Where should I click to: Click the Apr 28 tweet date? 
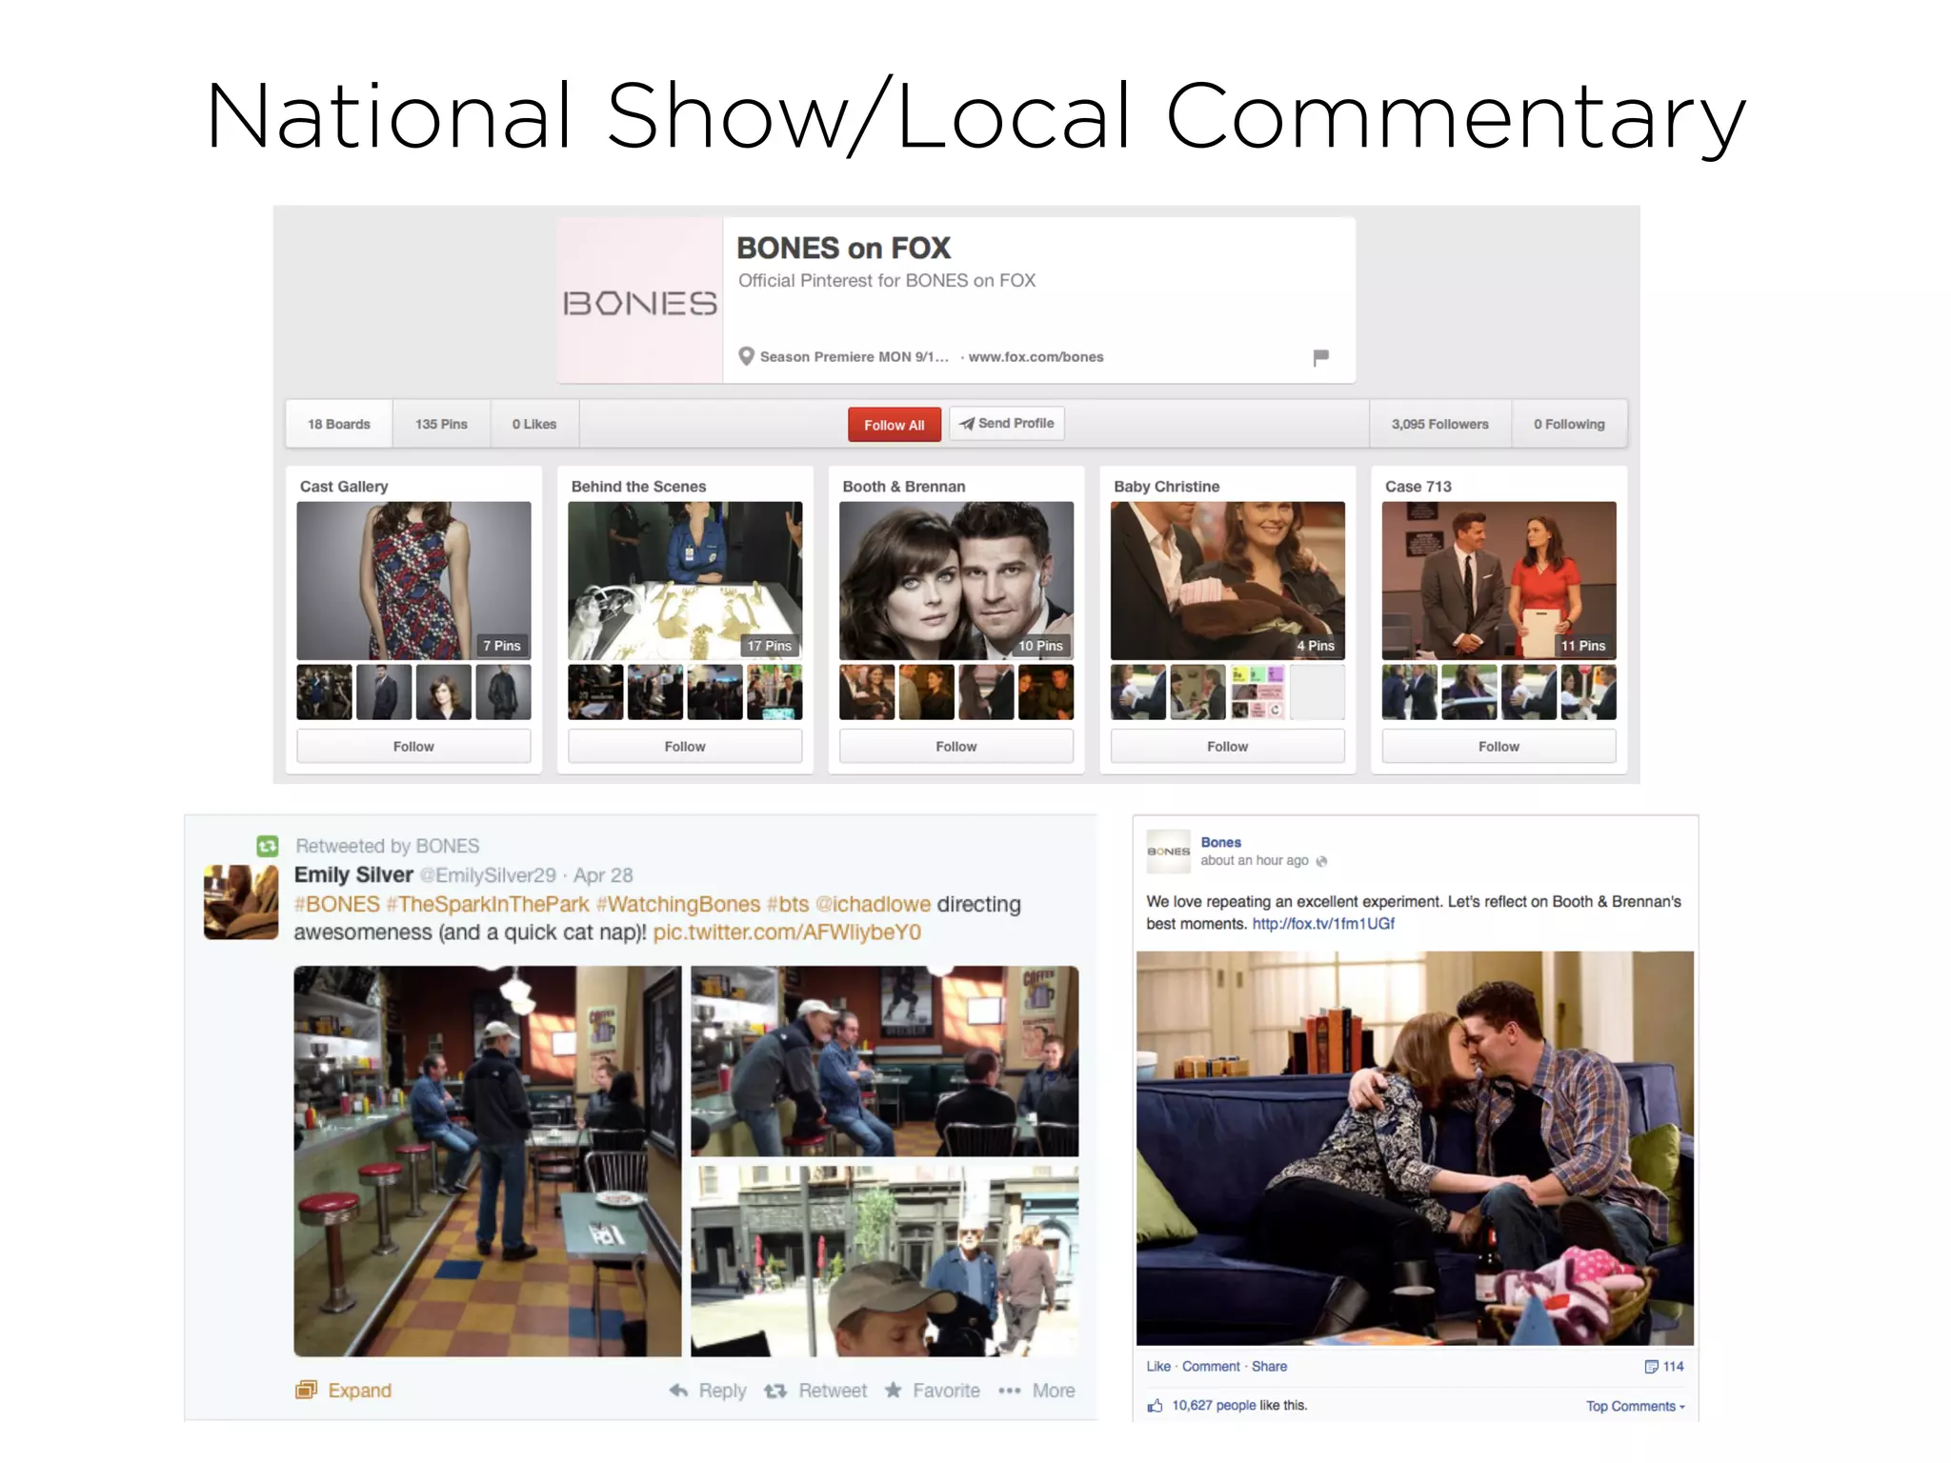point(603,875)
